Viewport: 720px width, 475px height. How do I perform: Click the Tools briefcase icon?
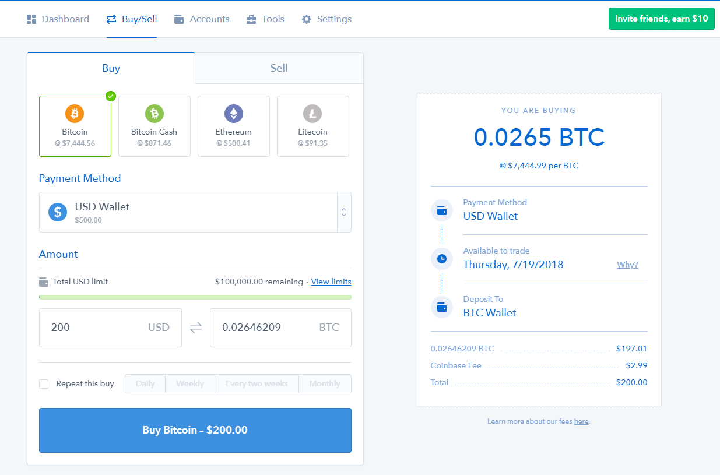251,19
